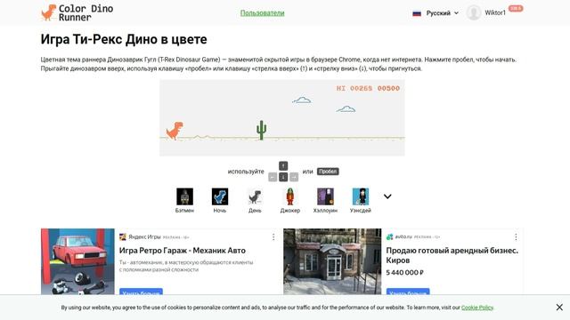
Task: Select the Бэтмен theme
Action: [184, 200]
